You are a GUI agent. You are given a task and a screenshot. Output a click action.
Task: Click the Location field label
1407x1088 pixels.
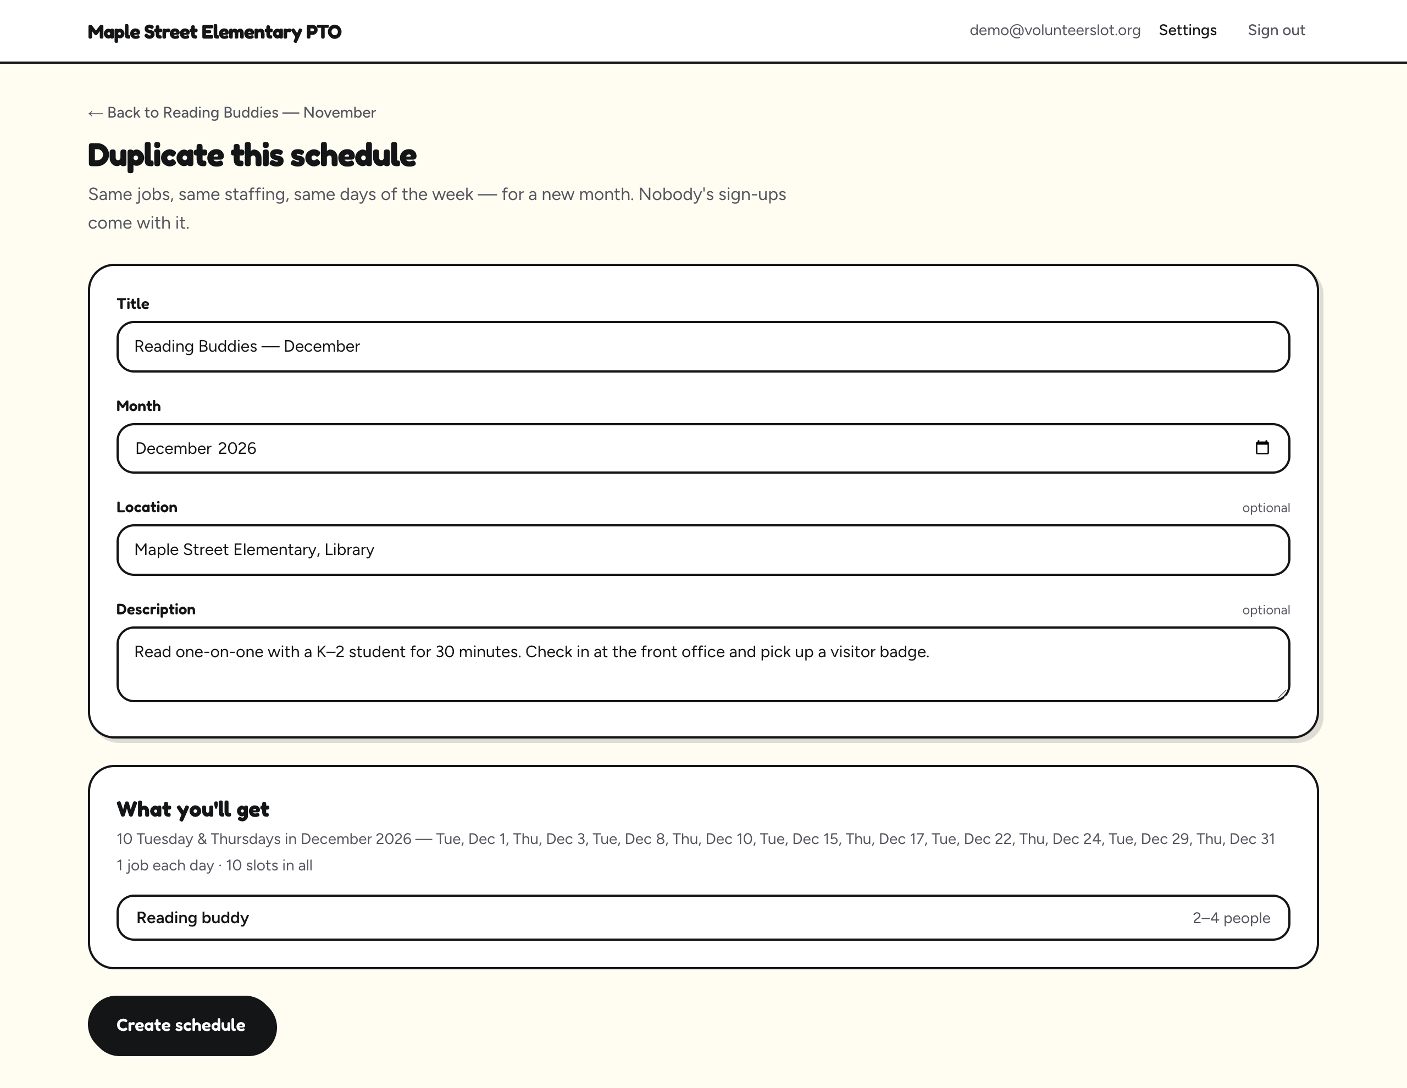click(x=147, y=507)
